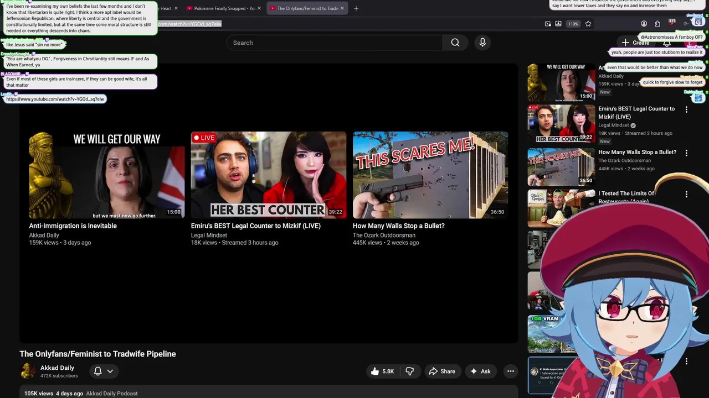The height and width of the screenshot is (398, 709).
Task: Play Anti-Immigration is Inevitable end-screen thumbnail
Action: pos(106,175)
